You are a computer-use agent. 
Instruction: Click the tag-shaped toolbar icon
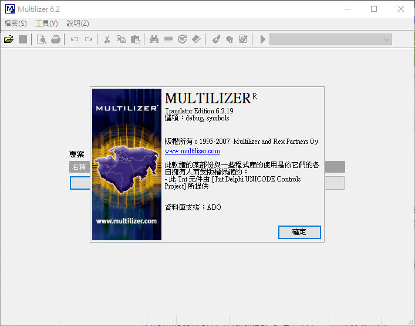[x=197, y=39]
